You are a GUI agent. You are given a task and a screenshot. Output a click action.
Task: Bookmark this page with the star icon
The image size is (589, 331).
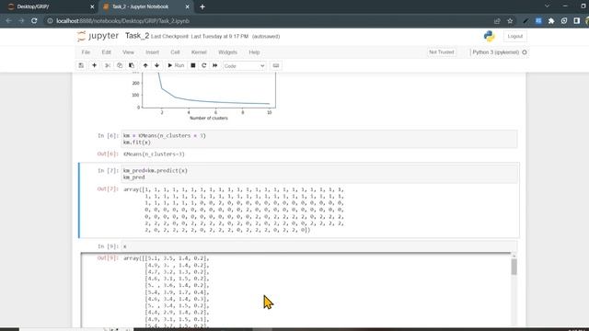pos(510,21)
